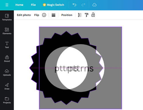Open Edit photo options
Viewport: 143px width, 110px height.
24,15
